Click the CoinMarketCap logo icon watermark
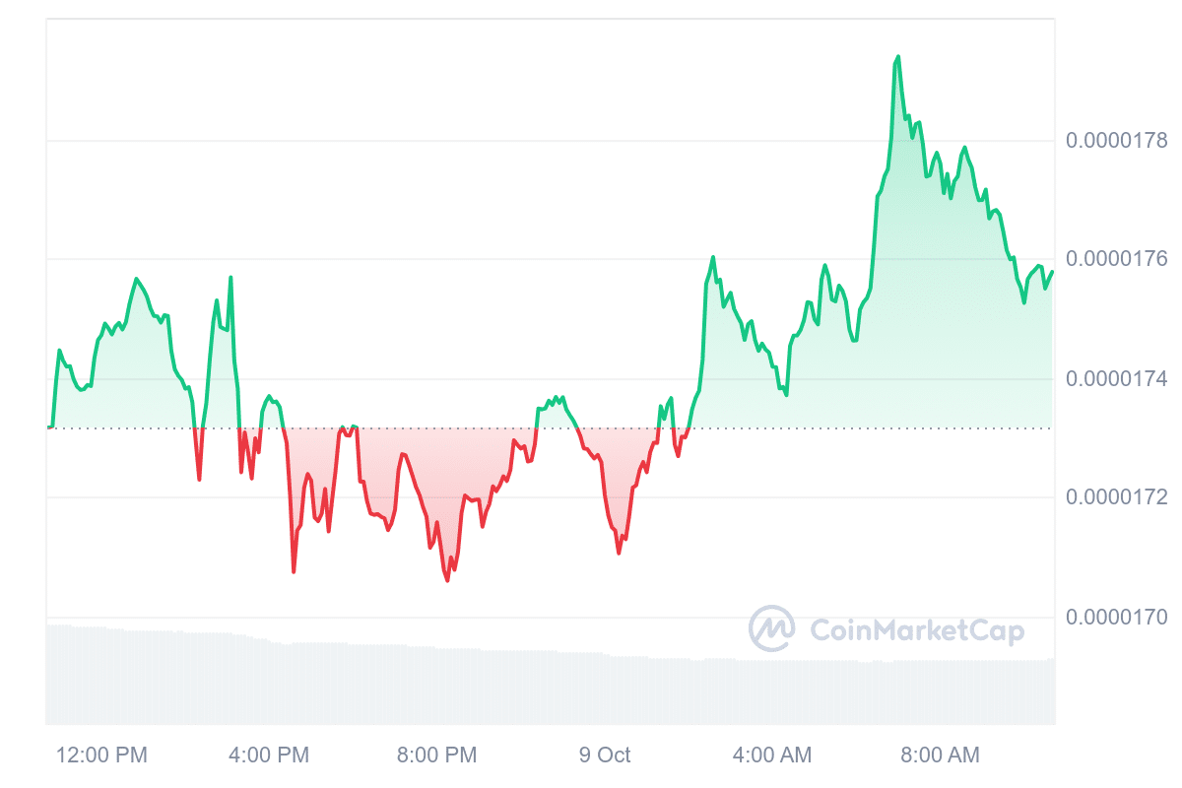This screenshot has width=1182, height=788. [772, 628]
